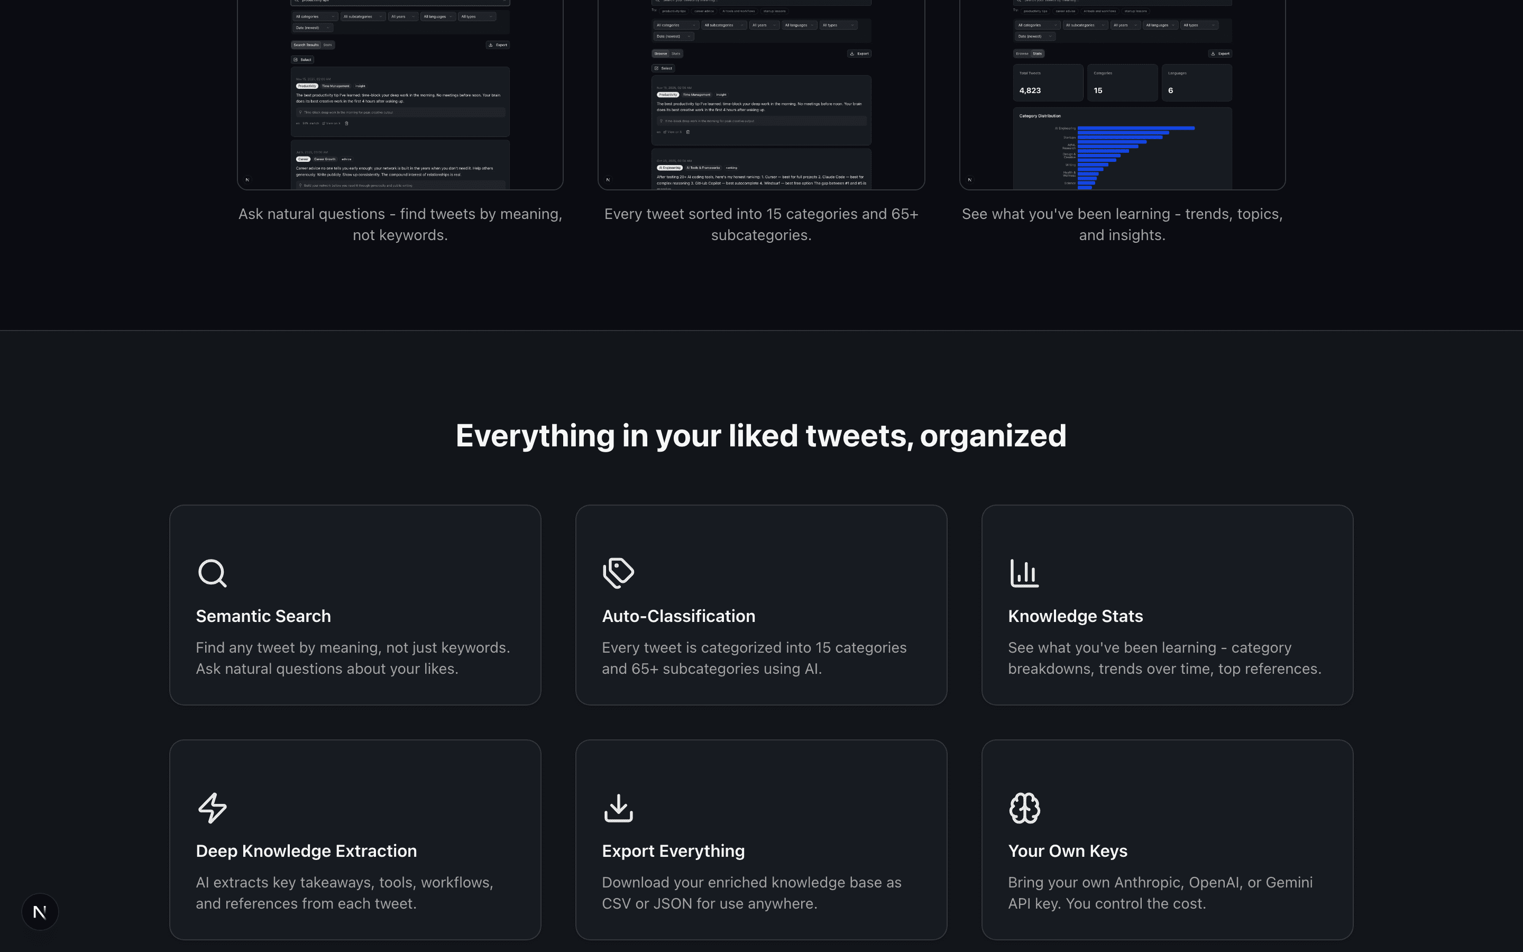
Task: Click the Deep Knowledge Extraction lightning icon
Action: point(212,809)
